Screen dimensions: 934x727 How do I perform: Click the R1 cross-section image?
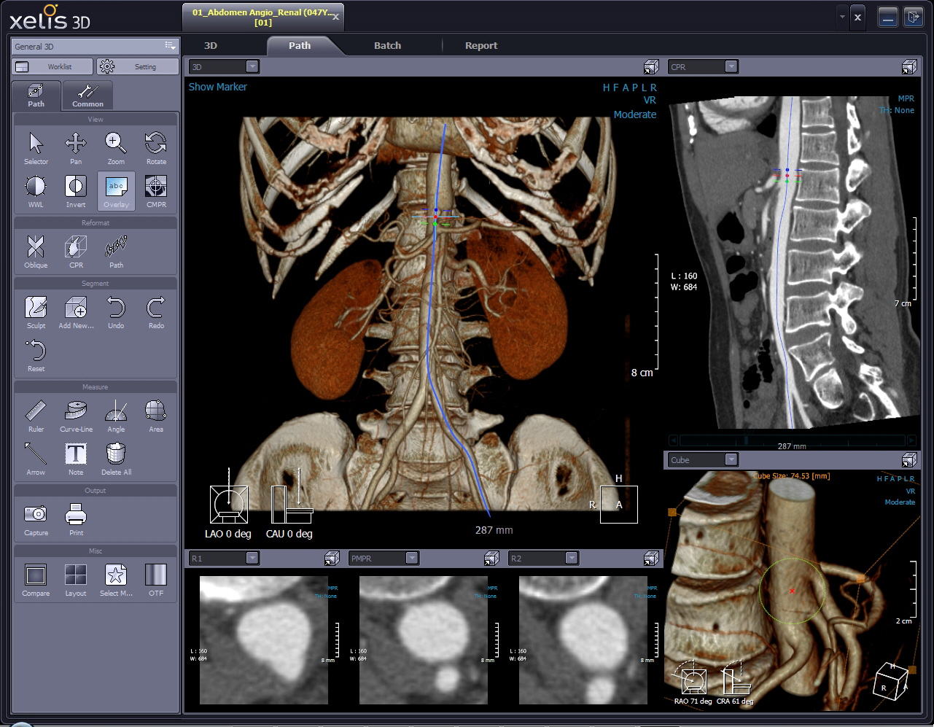(x=264, y=640)
